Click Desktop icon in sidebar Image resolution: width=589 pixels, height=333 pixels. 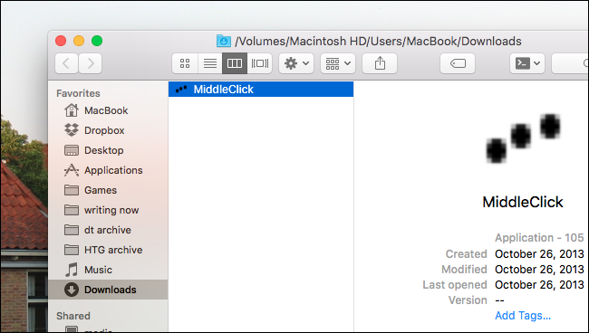[x=72, y=150]
